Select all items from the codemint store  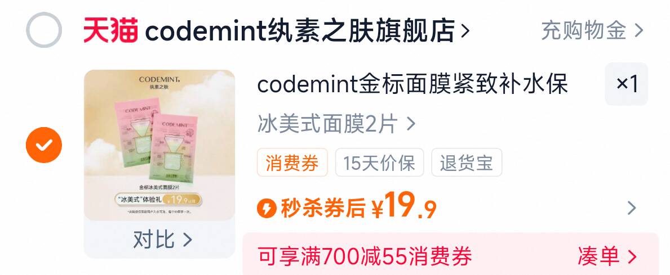point(44,30)
